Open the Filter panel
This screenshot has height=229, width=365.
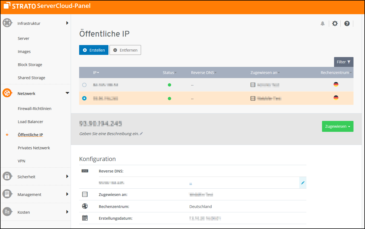(343, 62)
